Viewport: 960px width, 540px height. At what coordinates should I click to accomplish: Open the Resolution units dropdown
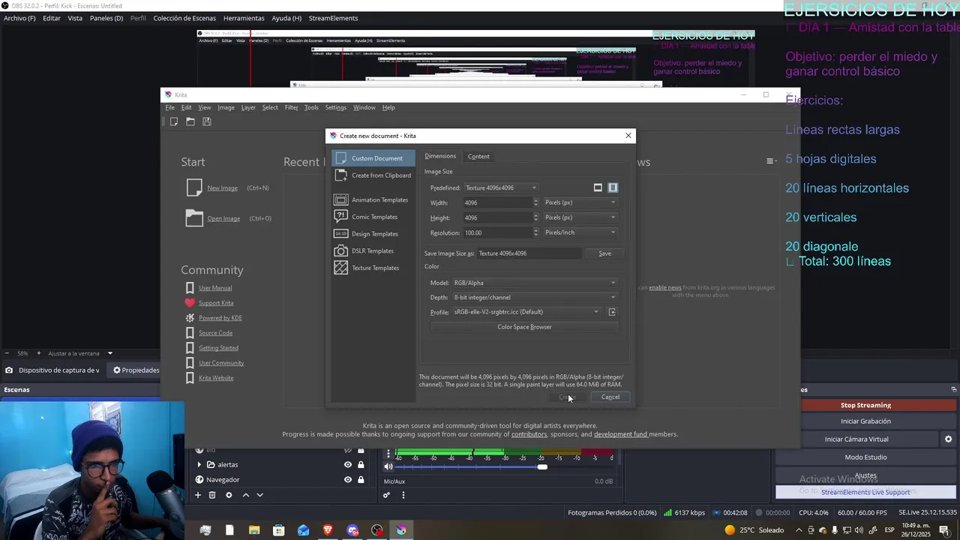[580, 232]
